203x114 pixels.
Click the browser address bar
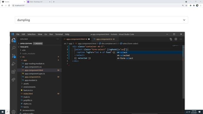point(97,5)
